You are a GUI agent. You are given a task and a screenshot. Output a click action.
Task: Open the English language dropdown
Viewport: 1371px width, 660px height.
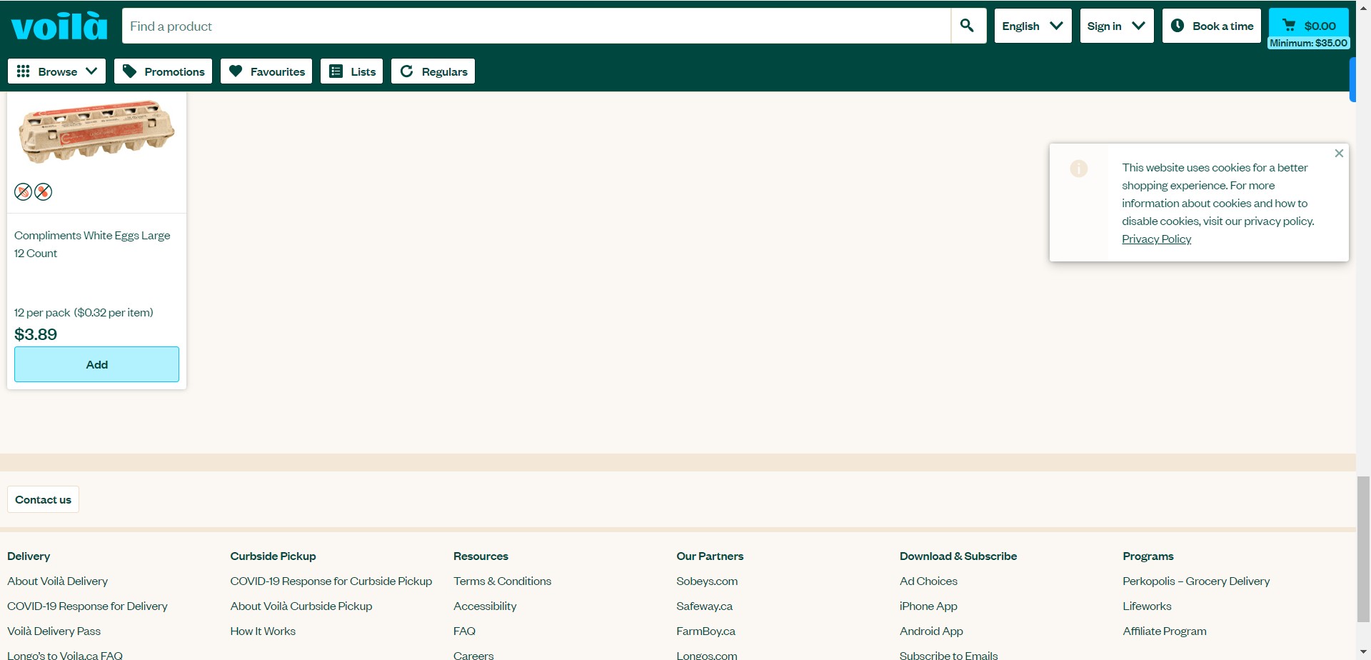1033,26
